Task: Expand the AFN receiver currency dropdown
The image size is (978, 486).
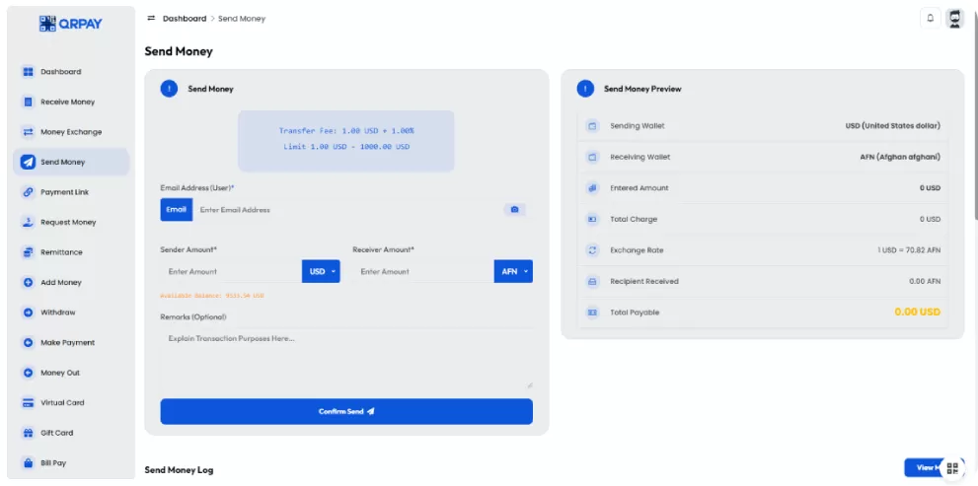Action: pyautogui.click(x=513, y=271)
